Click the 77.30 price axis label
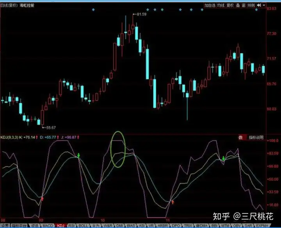The width and height of the screenshot is (281, 228). click(x=272, y=34)
